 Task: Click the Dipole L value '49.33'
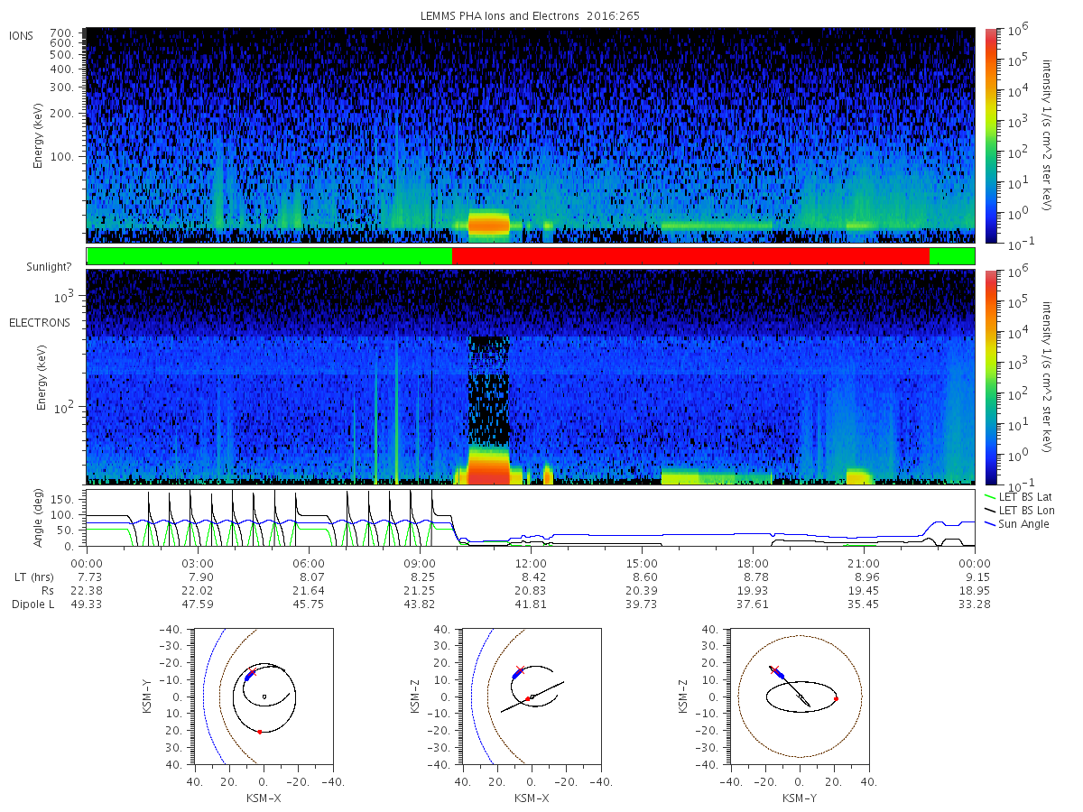88,604
